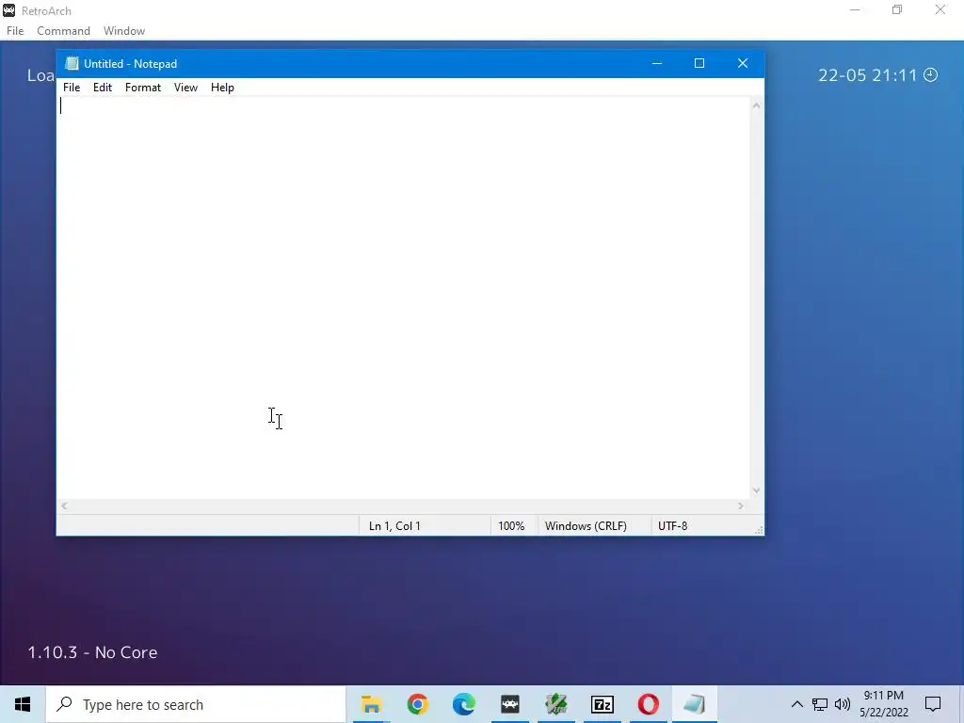
Task: Restore down the RetroArch window
Action: (897, 9)
